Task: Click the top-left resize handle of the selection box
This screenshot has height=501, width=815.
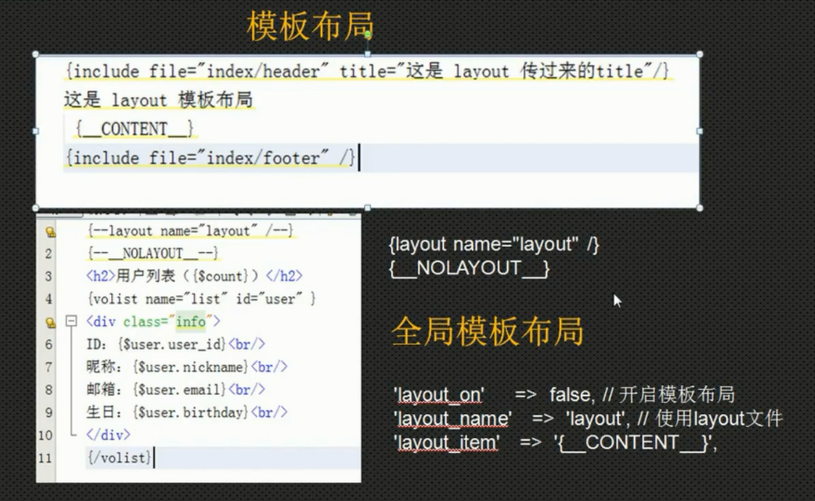Action: point(35,53)
